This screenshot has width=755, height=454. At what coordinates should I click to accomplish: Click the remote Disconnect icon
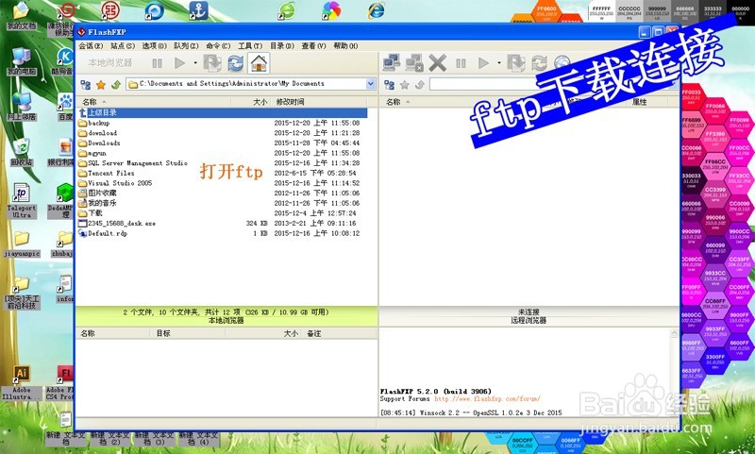[x=413, y=63]
